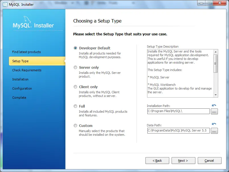229x172 pixels.
Task: Click the "* MySQL Workbench" description line
Action: pos(162,85)
